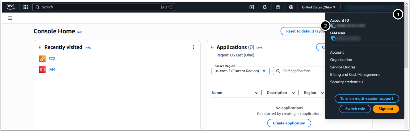Open Recently visited widget options menu
Image resolution: width=410 pixels, height=131 pixels.
click(193, 47)
